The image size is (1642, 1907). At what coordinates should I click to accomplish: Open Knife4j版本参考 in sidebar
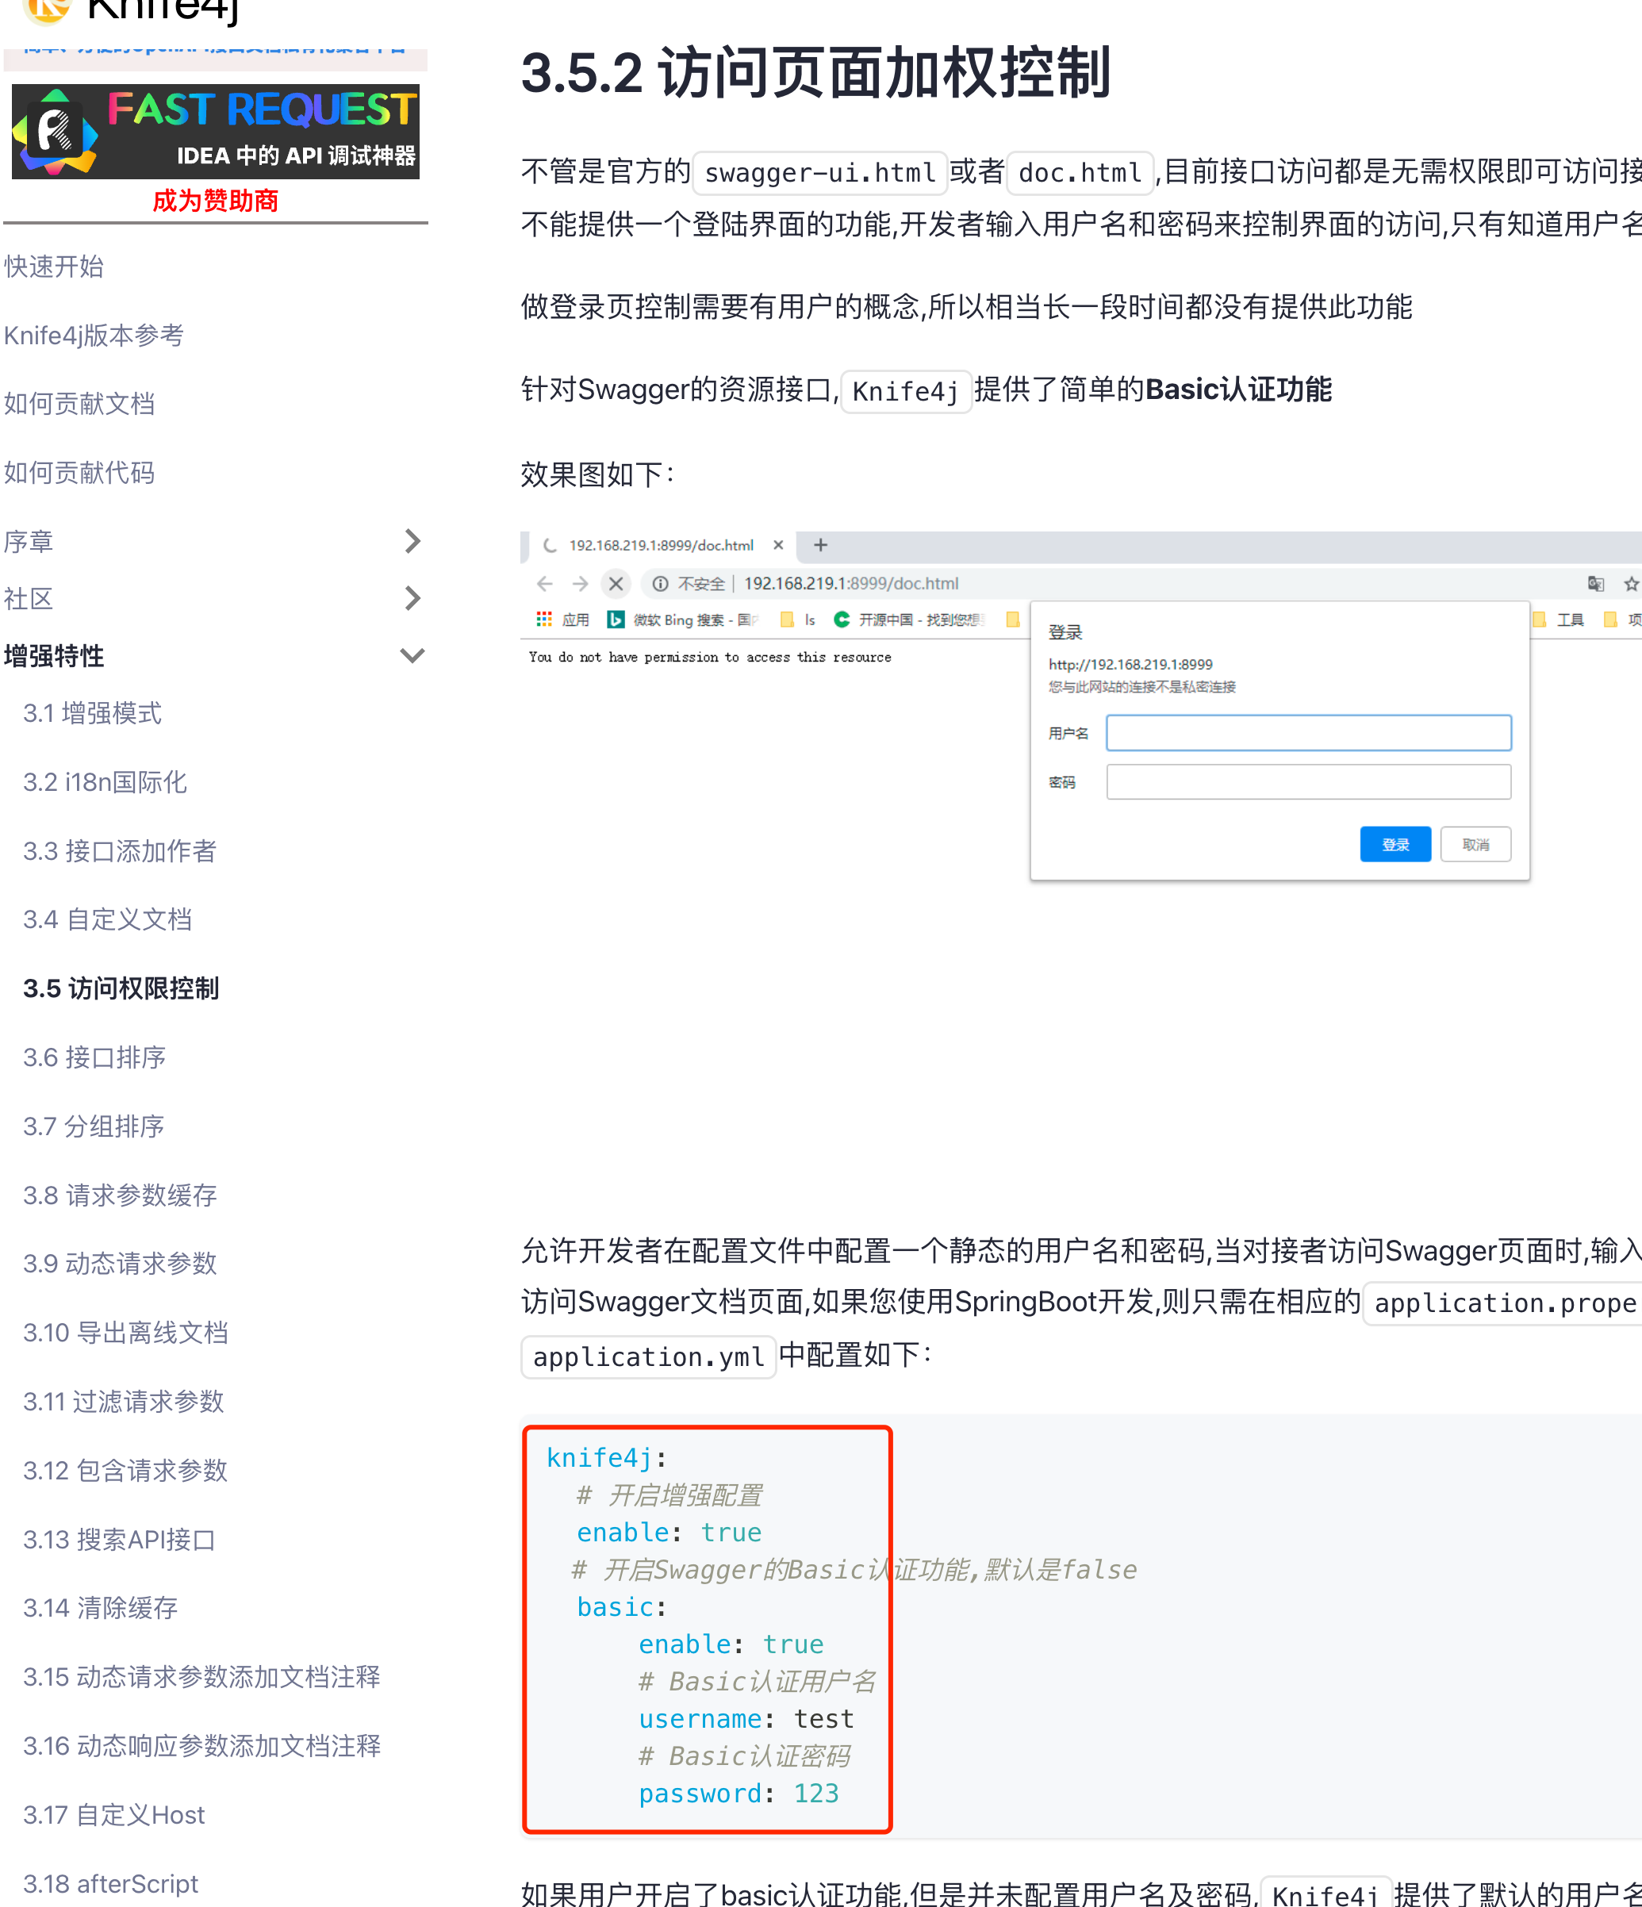pos(94,335)
